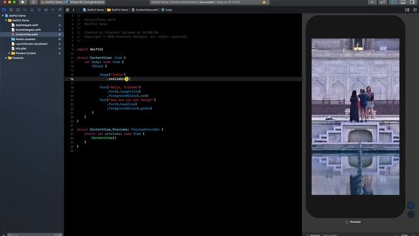Open the Issue navigator warning icon
Viewport: 419px width, 236px height.
[32, 10]
